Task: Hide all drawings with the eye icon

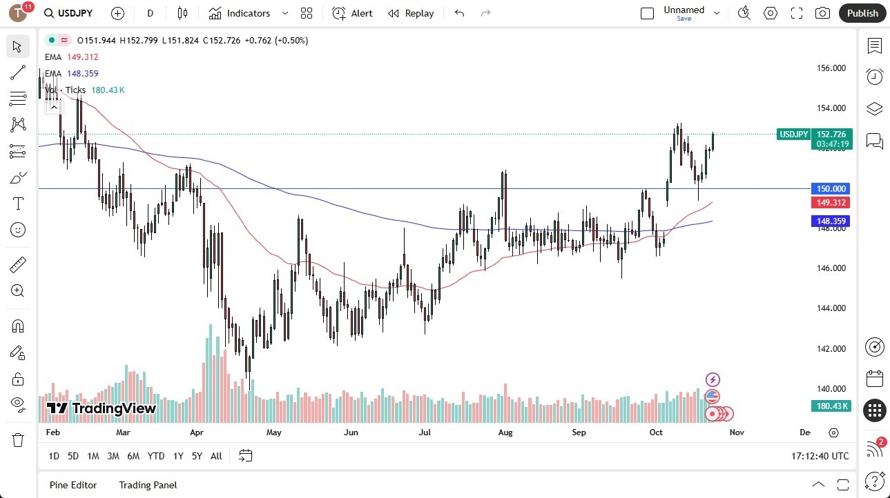Action: tap(17, 404)
